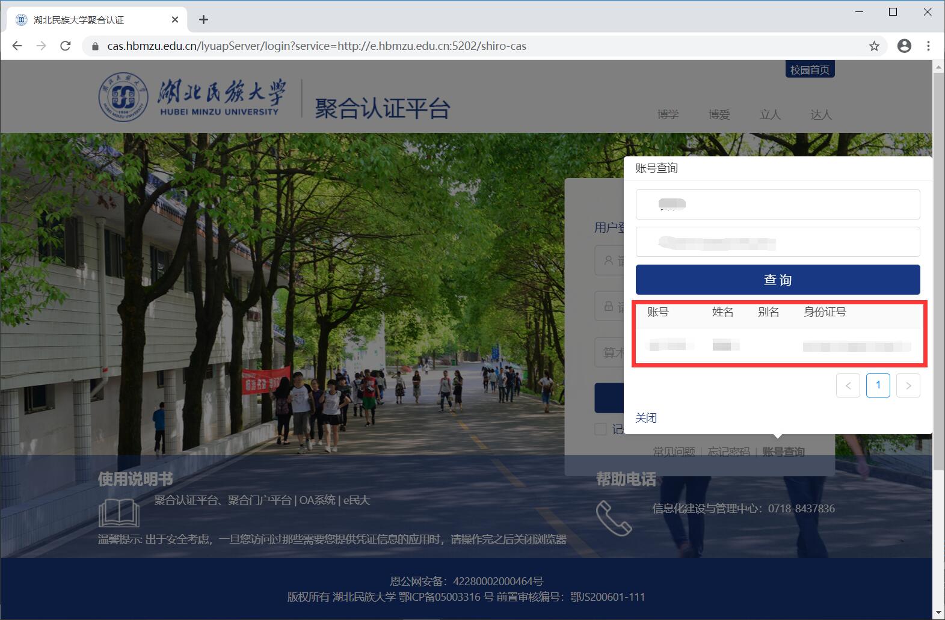
Task: Open the Chrome profile icon
Action: (904, 46)
